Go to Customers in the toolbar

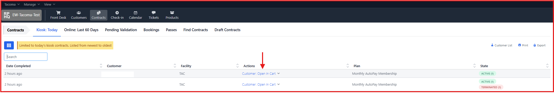click(79, 15)
